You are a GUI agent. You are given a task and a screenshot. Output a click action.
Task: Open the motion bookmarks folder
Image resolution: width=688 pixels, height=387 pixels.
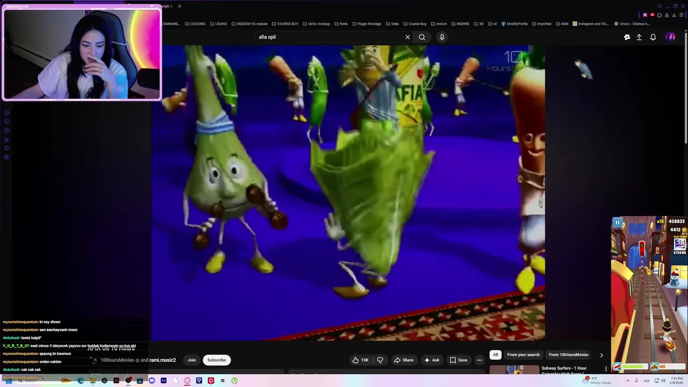[x=439, y=24]
